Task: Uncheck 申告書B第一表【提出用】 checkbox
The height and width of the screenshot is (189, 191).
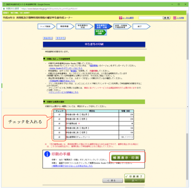Action: click(59, 115)
